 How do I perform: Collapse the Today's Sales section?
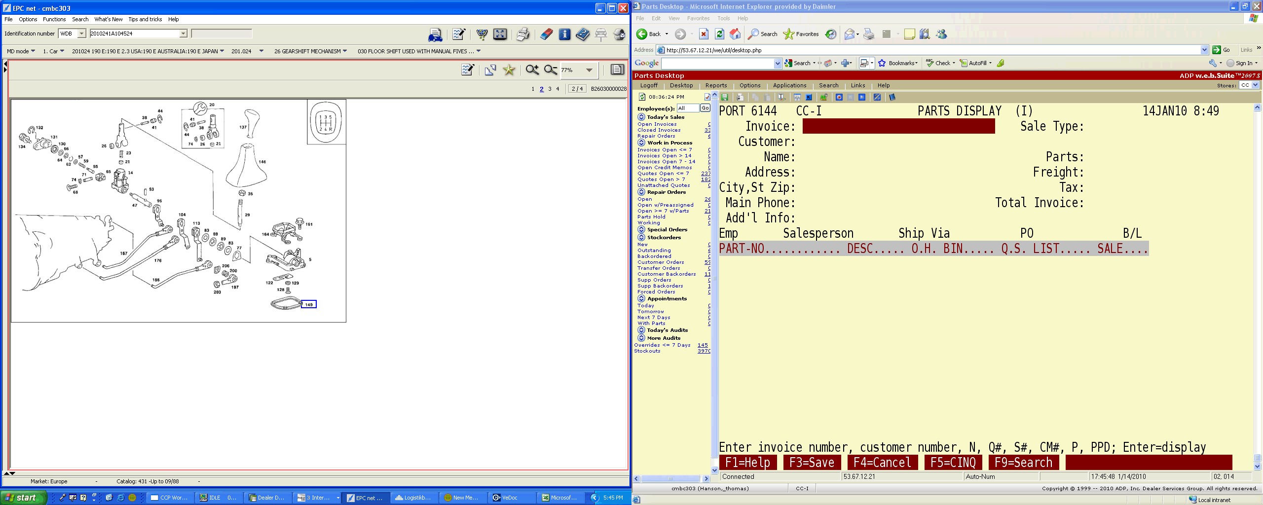641,117
